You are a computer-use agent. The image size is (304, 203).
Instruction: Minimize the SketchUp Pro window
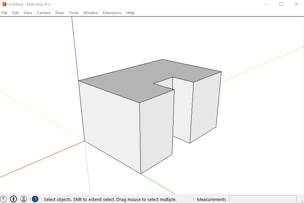click(x=266, y=4)
